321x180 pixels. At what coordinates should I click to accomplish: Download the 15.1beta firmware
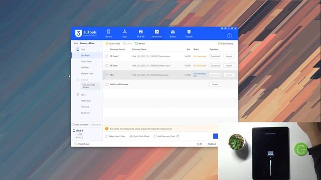click(x=215, y=65)
